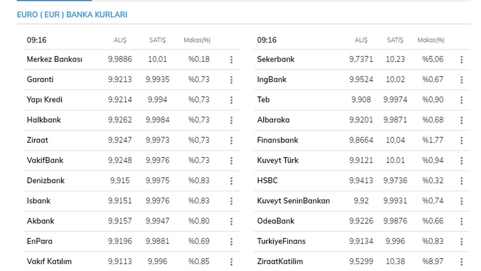
Task: Expand options for the ZiraatKatilim row
Action: tap(461, 262)
